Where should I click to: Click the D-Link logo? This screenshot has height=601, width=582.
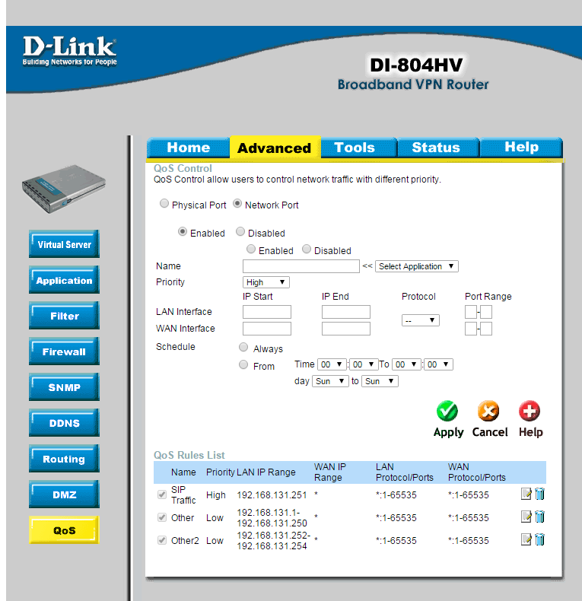pyautogui.click(x=69, y=52)
